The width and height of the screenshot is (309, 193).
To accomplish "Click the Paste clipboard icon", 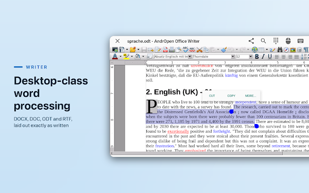I will click(x=213, y=49).
